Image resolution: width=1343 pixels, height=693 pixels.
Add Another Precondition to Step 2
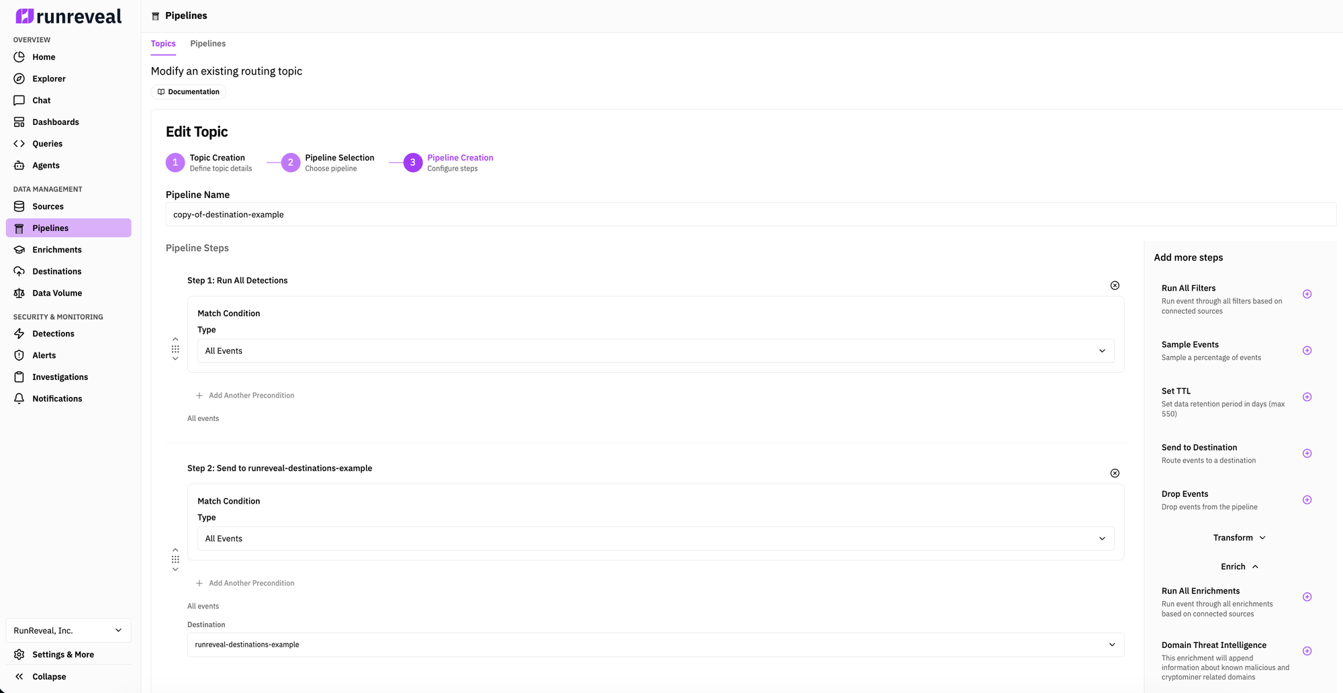click(x=245, y=584)
